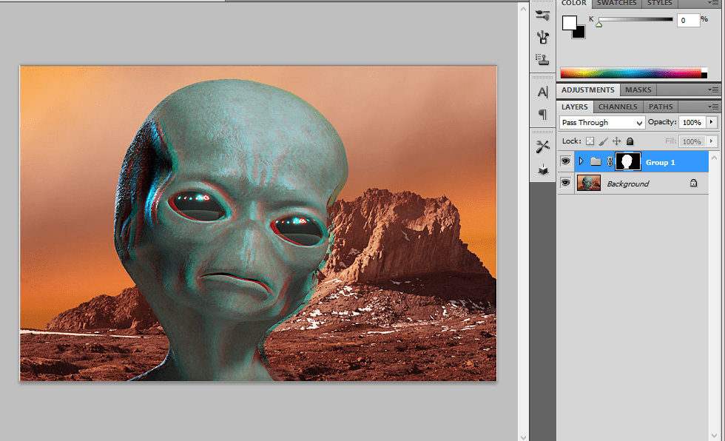
Task: Select the Group 1 layer name
Action: (x=660, y=162)
